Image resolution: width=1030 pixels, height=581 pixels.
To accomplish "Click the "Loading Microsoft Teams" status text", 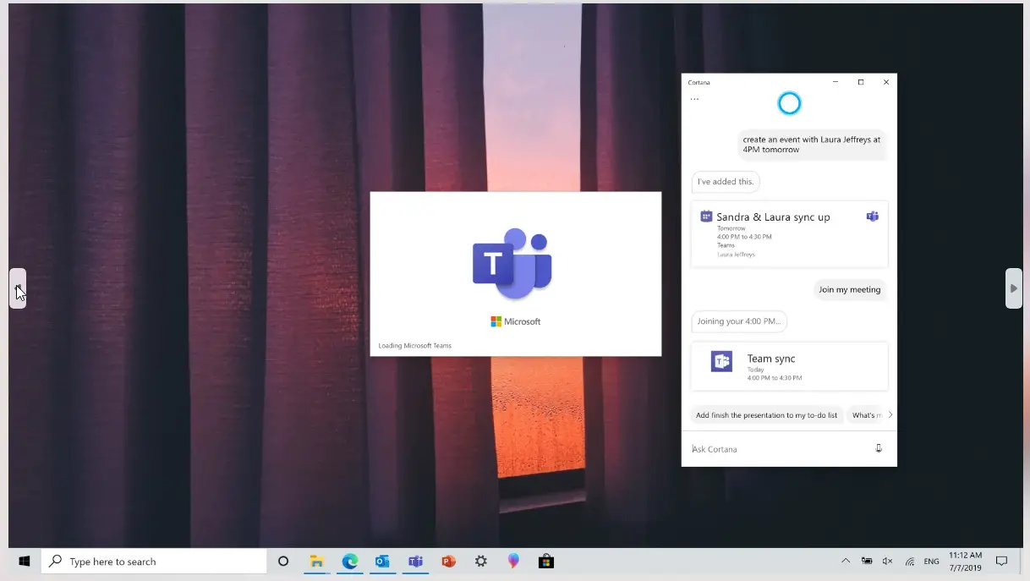I will (x=415, y=346).
